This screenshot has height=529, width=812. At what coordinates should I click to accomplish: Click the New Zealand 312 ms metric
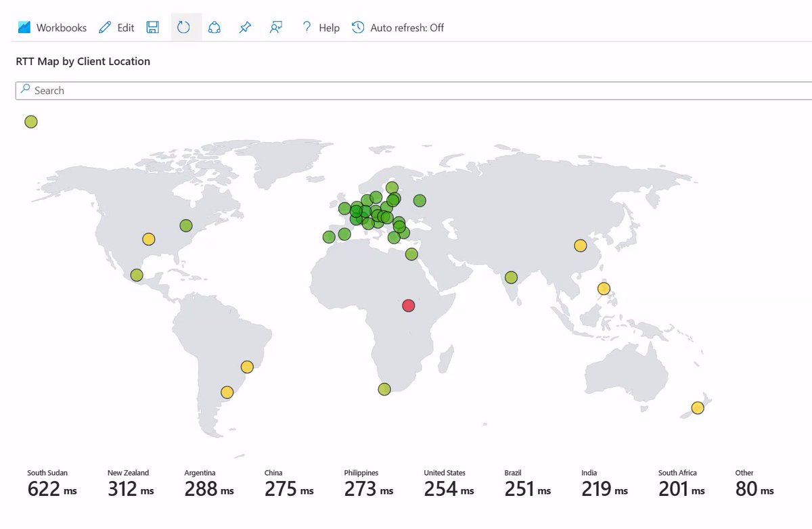(131, 484)
